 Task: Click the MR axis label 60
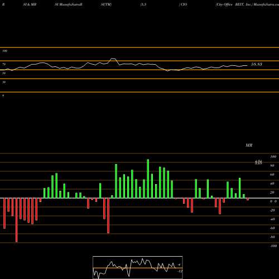coord(272,175)
